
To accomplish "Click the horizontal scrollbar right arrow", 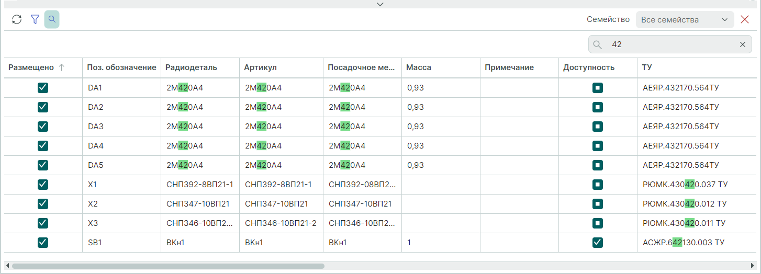I will 753,266.
